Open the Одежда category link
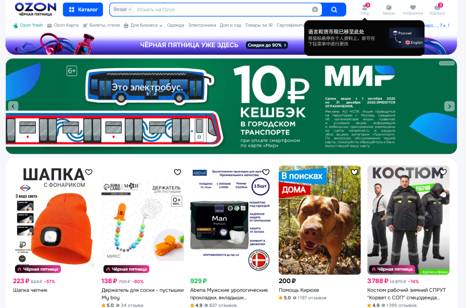Screen dimensions: 466x308 point(175,25)
